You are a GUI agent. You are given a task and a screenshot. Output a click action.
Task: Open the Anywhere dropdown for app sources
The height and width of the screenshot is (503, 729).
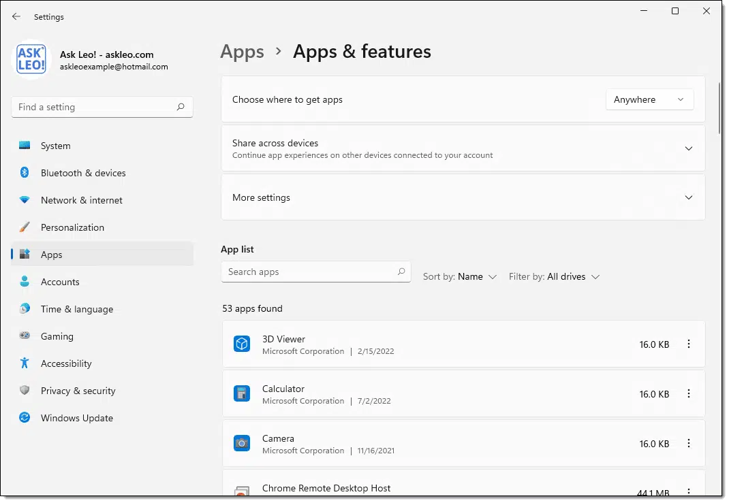click(x=649, y=100)
